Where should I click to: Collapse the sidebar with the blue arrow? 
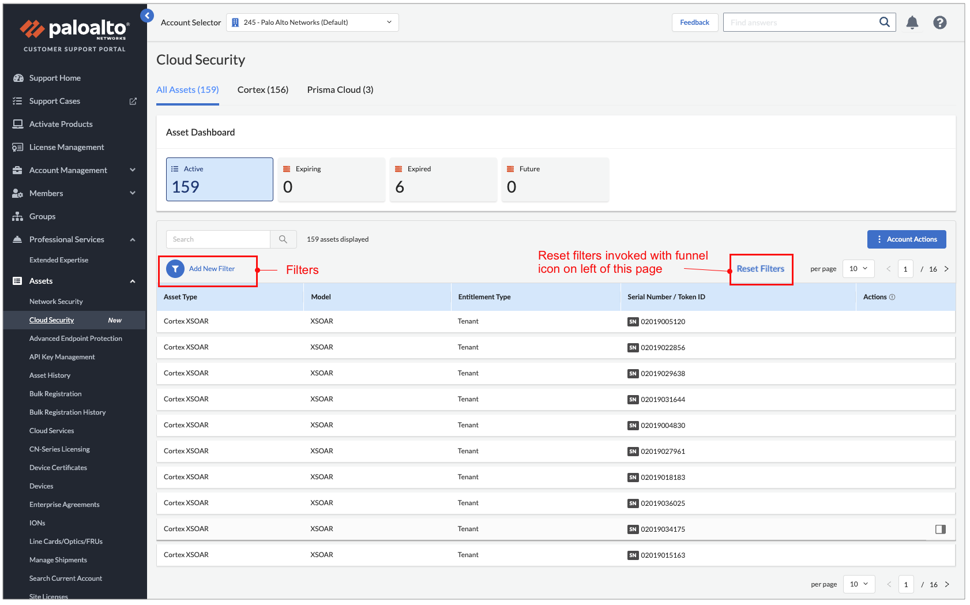(148, 16)
